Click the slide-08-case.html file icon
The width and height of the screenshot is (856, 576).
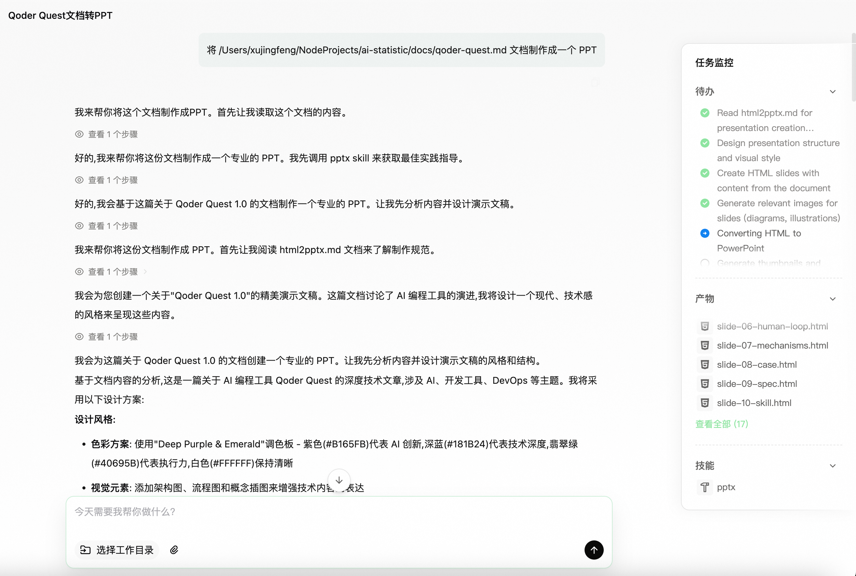[x=705, y=364]
